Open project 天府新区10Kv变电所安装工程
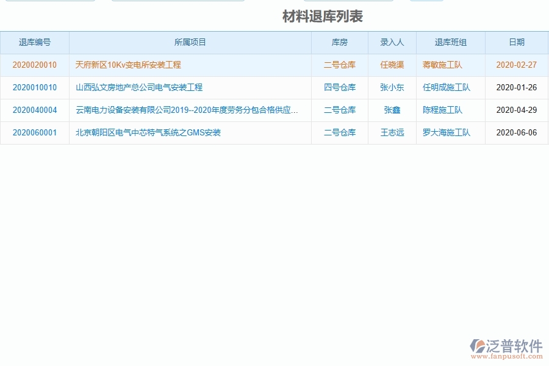Viewport: 549px width, 366px height. point(128,65)
